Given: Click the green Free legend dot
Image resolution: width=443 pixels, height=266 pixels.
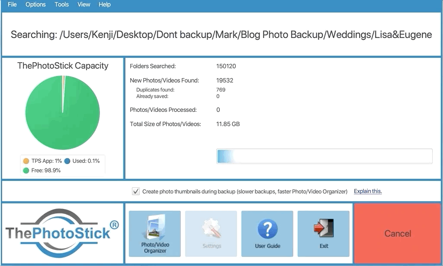Looking at the screenshot, I should 26,171.
